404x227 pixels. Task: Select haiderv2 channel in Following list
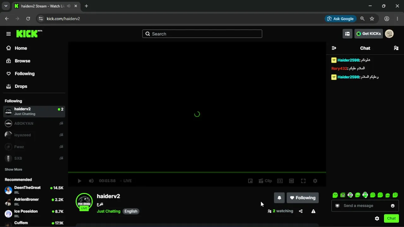pyautogui.click(x=34, y=111)
